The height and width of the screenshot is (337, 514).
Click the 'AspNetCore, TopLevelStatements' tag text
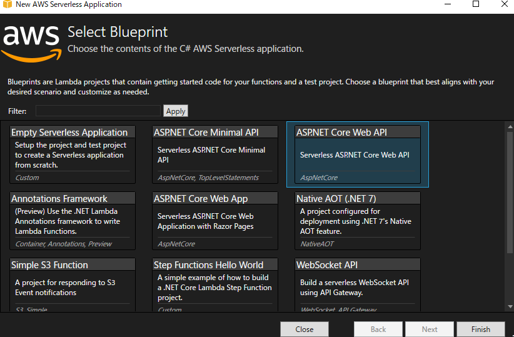point(208,178)
